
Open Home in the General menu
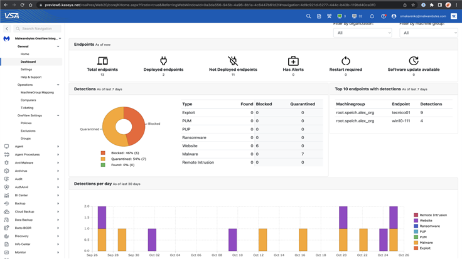24,54
